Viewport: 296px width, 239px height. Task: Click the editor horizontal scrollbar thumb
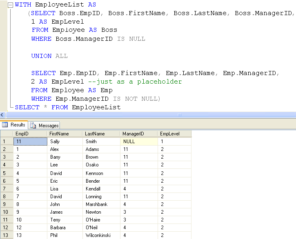pyautogui.click(x=151, y=115)
